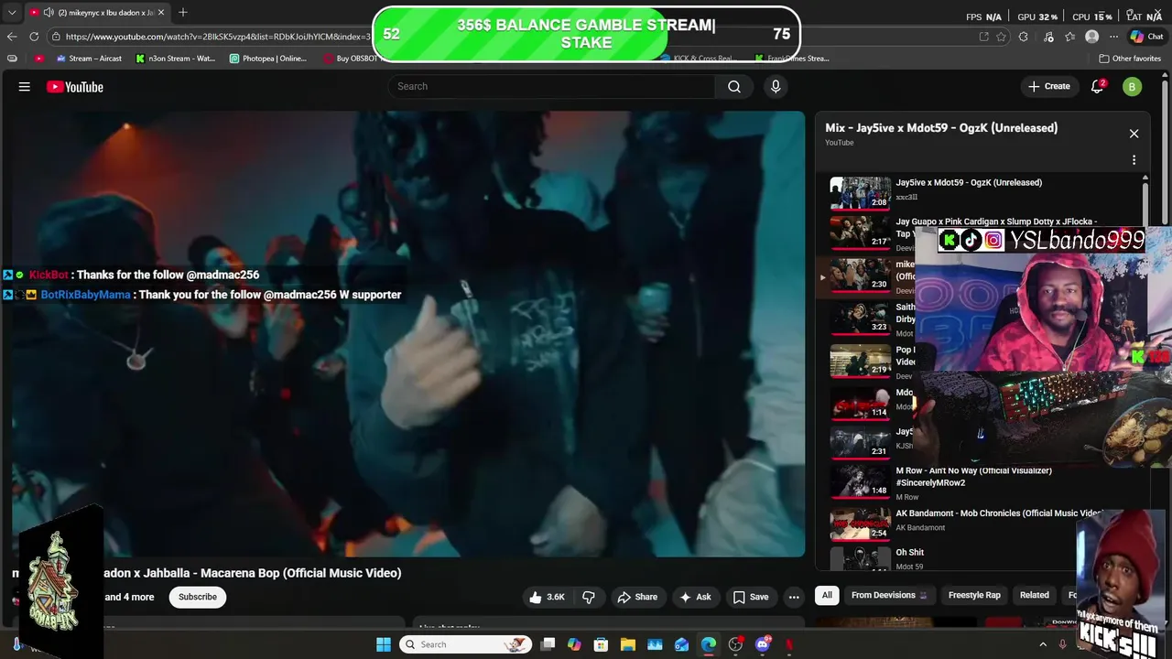Select the All filter chip

pos(827,595)
